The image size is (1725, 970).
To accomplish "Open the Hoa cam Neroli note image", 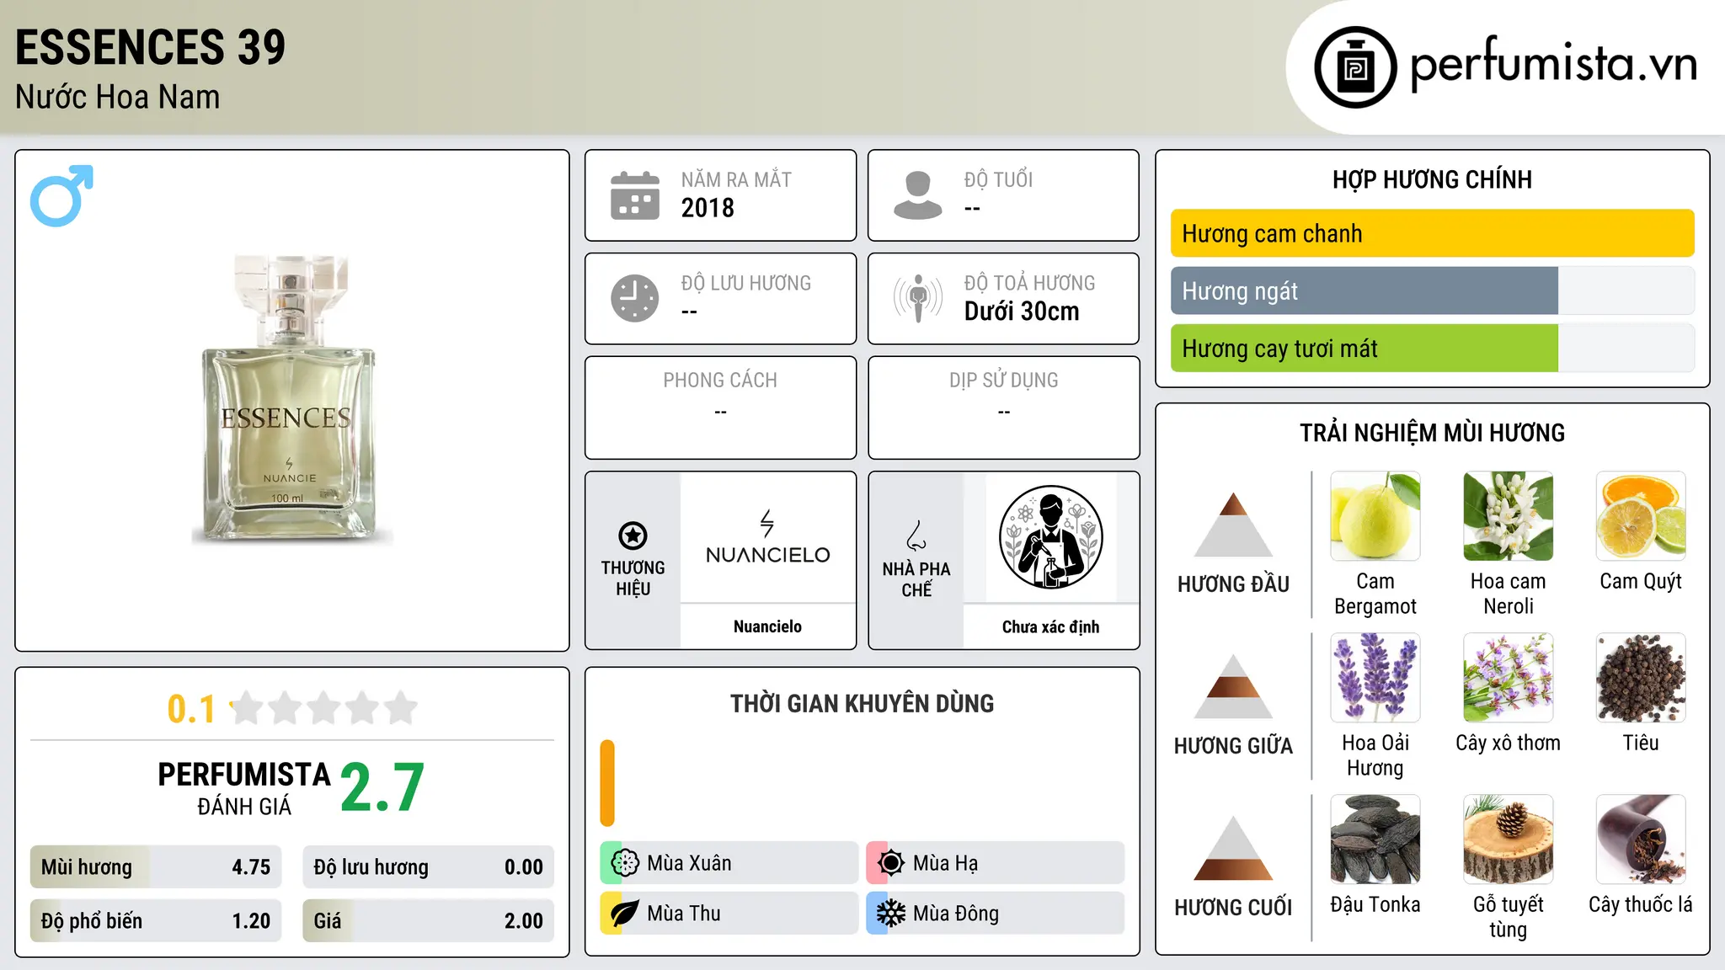I will [1509, 516].
